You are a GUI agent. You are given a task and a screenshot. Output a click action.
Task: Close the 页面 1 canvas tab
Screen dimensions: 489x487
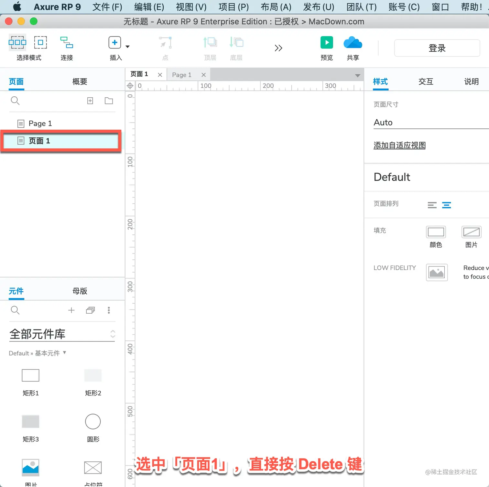tap(160, 75)
